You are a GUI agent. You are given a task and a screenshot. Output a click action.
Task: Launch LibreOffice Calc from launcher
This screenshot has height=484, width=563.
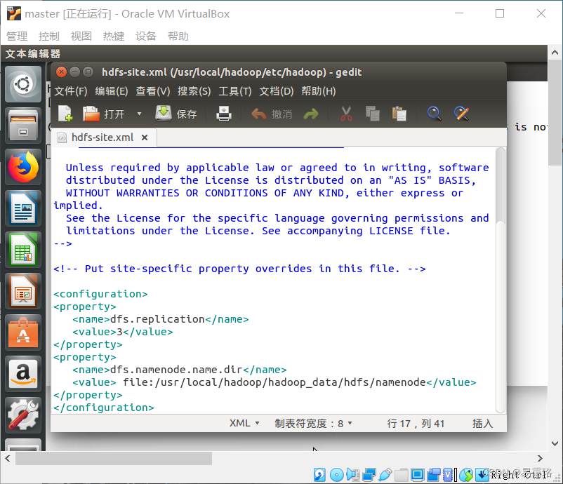23,250
